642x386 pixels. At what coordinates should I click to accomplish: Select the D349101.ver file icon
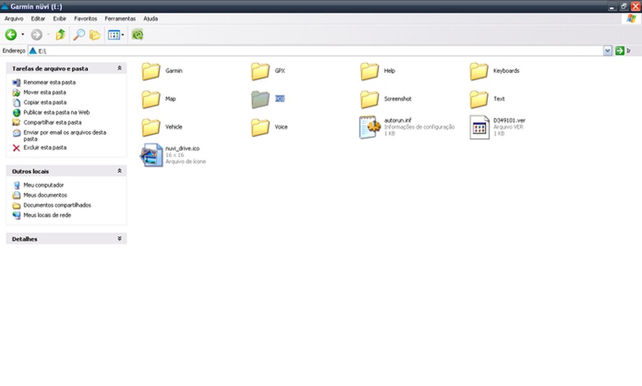[x=480, y=127]
